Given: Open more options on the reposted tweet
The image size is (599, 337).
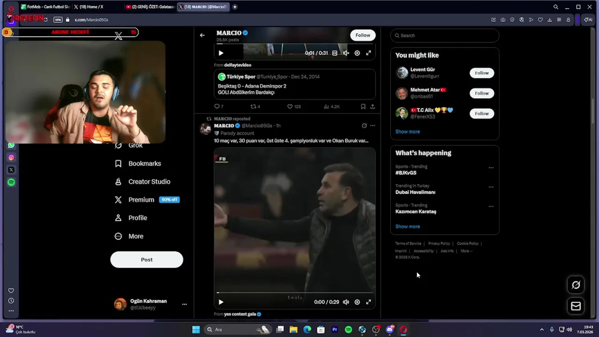Looking at the screenshot, I should (373, 125).
